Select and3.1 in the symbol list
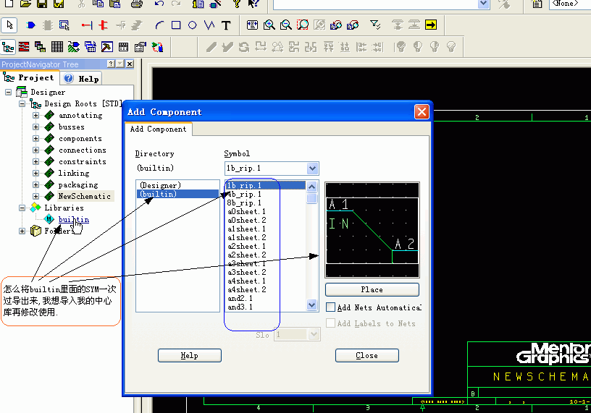Image resolution: width=591 pixels, height=413 pixels. point(239,307)
